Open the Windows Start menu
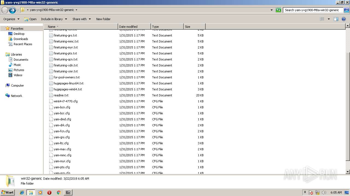 (x=8, y=192)
